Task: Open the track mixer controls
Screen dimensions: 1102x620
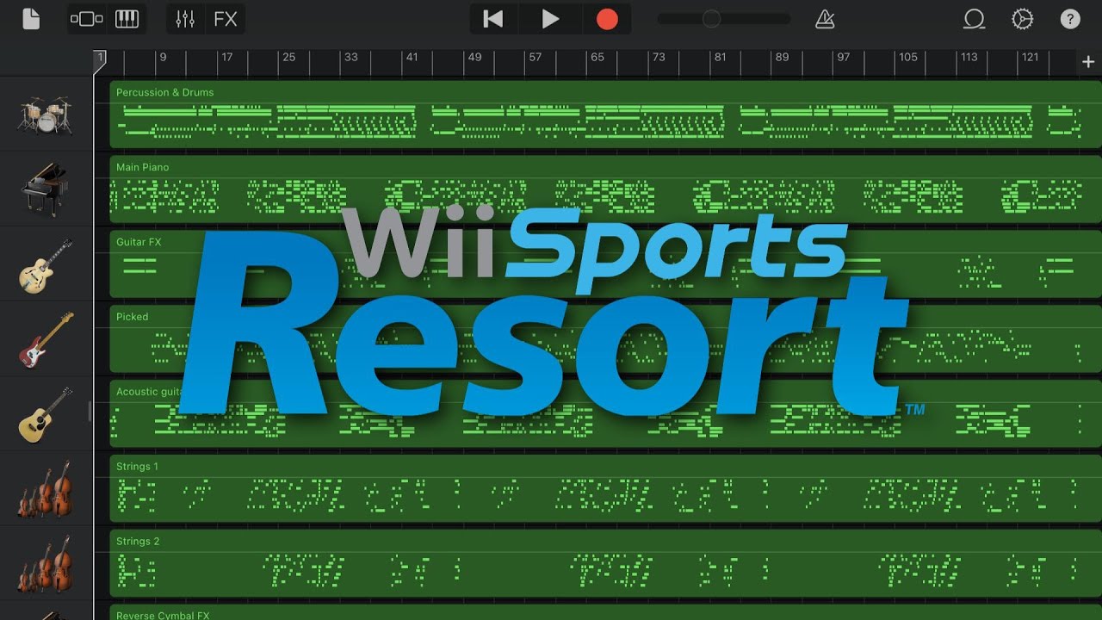Action: click(x=185, y=19)
